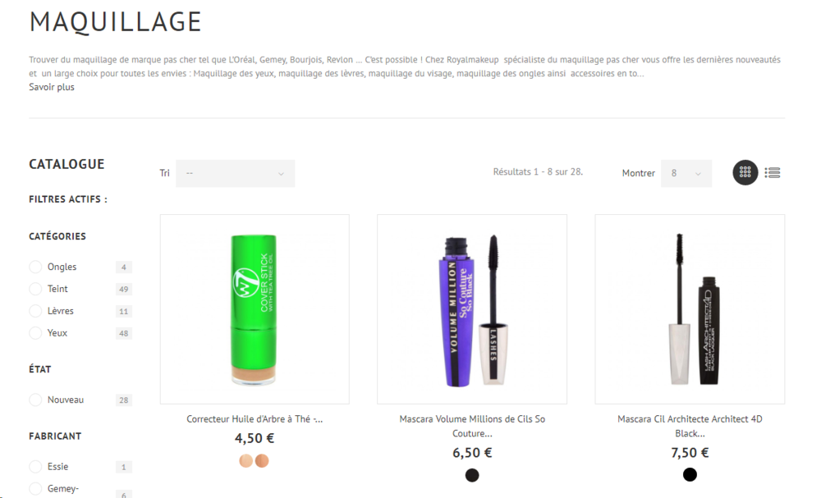Click the Savoir plus link
The width and height of the screenshot is (821, 498).
[x=52, y=87]
